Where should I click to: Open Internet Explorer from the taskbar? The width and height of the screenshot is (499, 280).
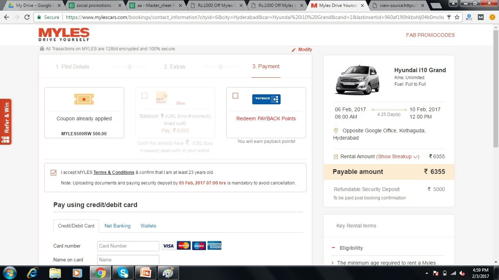(x=33, y=273)
